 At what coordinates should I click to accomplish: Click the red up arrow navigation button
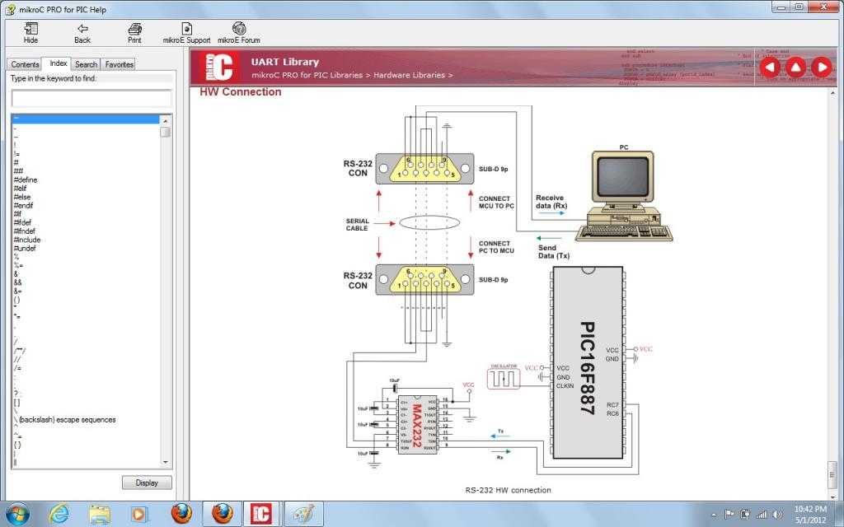pyautogui.click(x=795, y=68)
